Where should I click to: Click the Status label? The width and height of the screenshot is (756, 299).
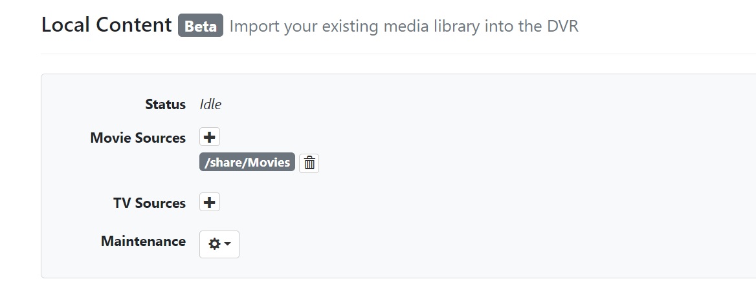point(165,105)
